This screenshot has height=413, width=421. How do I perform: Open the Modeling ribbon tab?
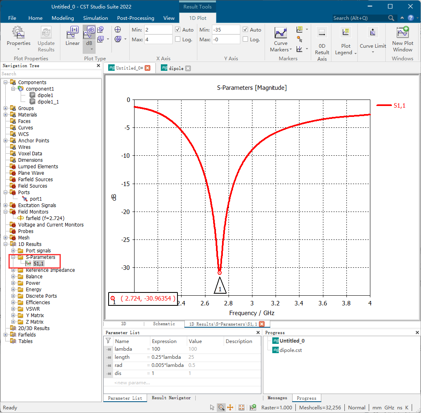pos(62,18)
